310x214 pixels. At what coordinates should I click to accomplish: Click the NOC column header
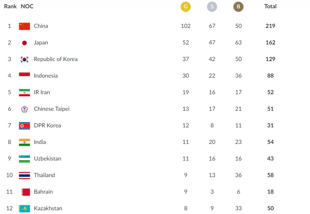point(27,6)
